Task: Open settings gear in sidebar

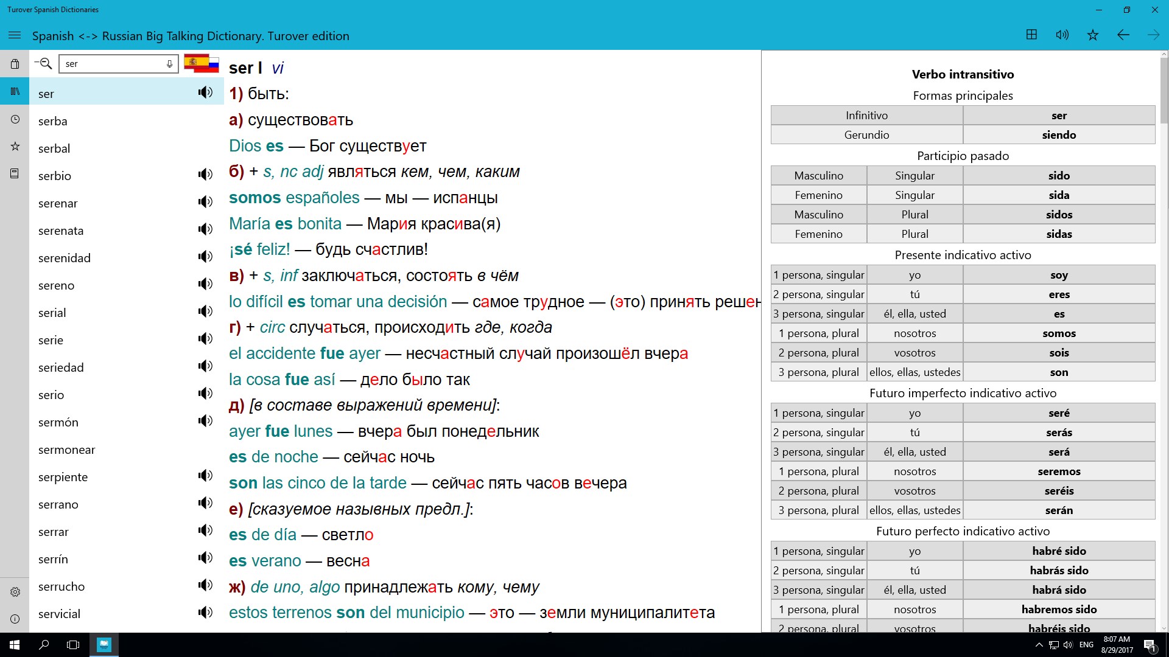Action: (15, 592)
